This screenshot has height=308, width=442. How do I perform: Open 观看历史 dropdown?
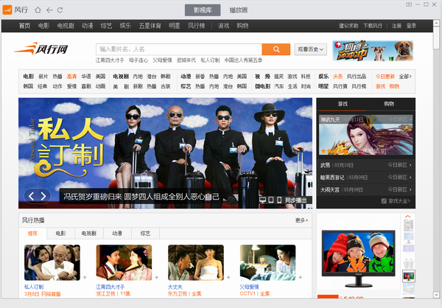[x=310, y=49]
